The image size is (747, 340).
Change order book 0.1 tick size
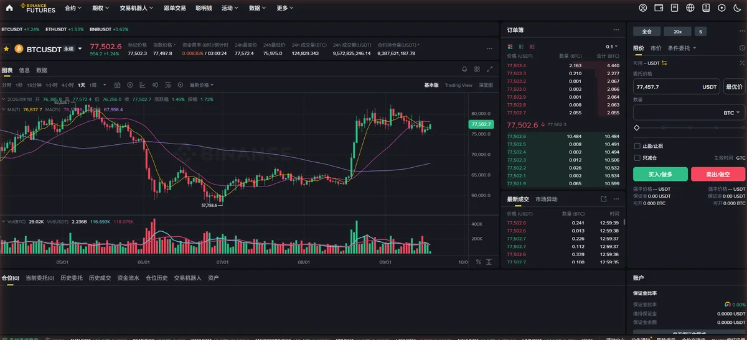[613, 47]
